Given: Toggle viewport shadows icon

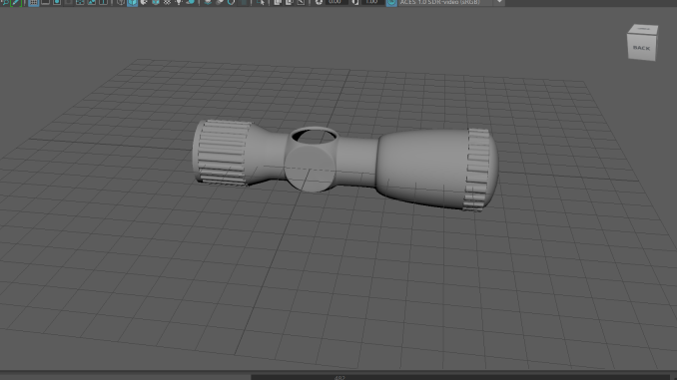Looking at the screenshot, I should [x=191, y=2].
